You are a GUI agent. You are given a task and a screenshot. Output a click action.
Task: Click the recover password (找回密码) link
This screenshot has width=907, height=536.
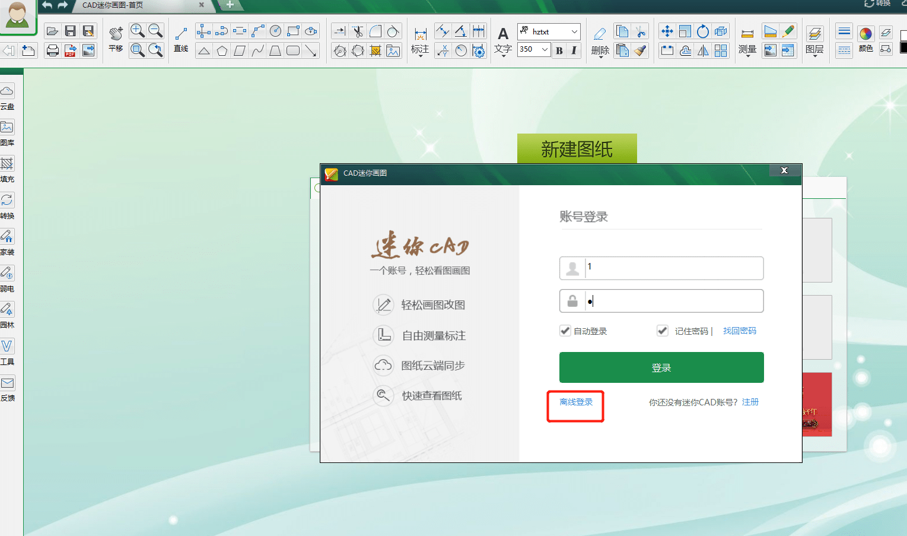(x=740, y=331)
